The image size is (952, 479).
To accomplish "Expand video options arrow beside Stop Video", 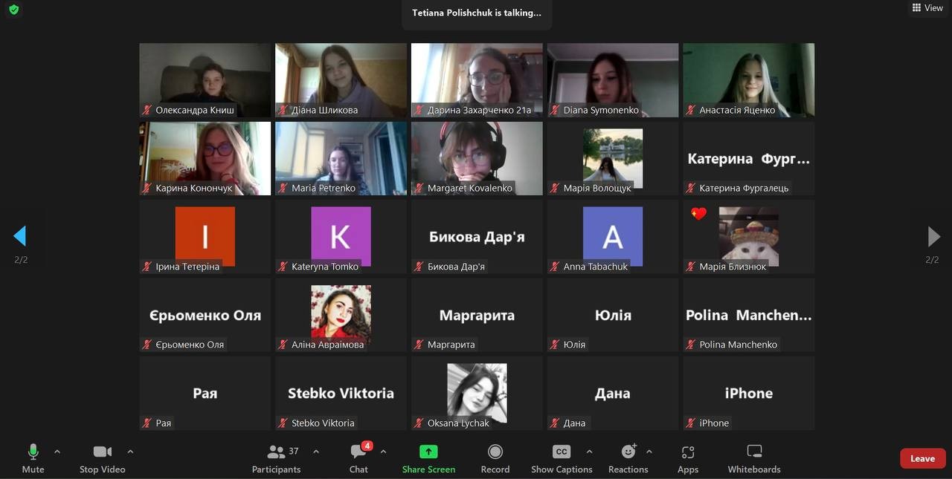I will click(x=130, y=452).
